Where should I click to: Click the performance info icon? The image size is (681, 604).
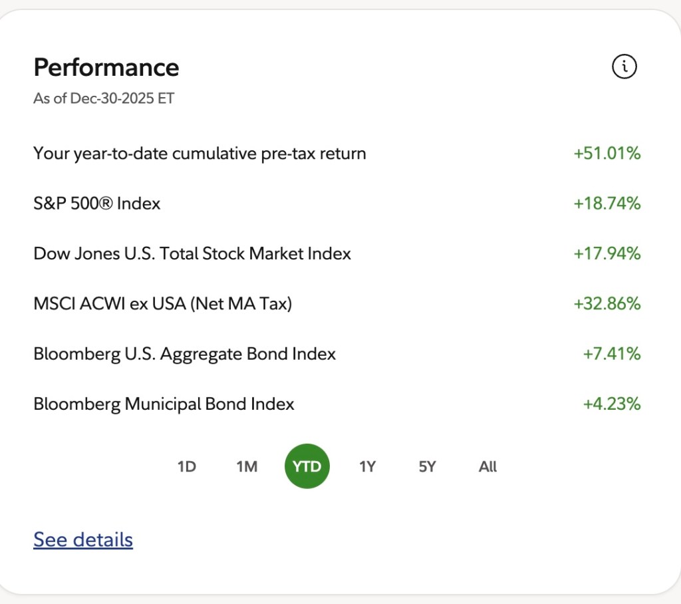pos(624,67)
